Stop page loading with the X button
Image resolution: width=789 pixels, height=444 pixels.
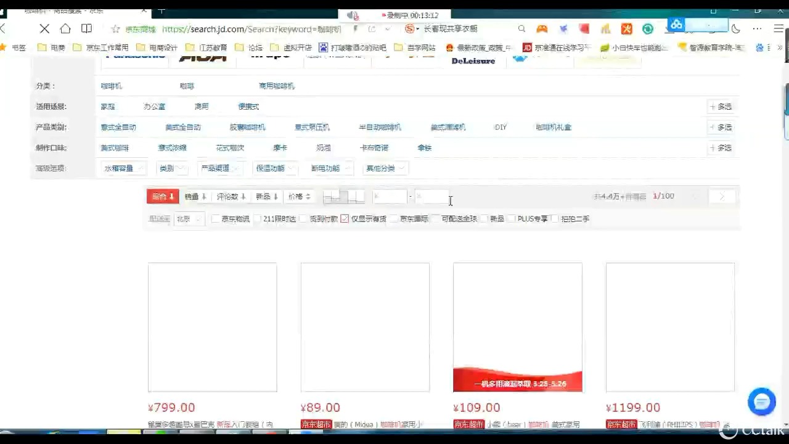click(44, 28)
